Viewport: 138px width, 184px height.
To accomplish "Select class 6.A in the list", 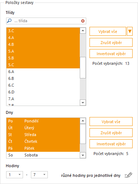I will point(43,72).
